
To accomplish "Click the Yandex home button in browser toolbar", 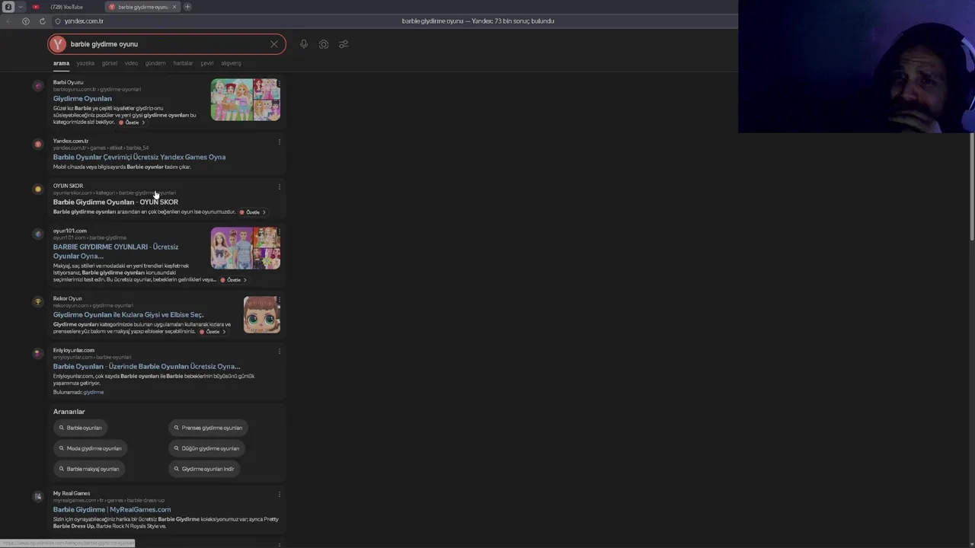I will coord(26,21).
